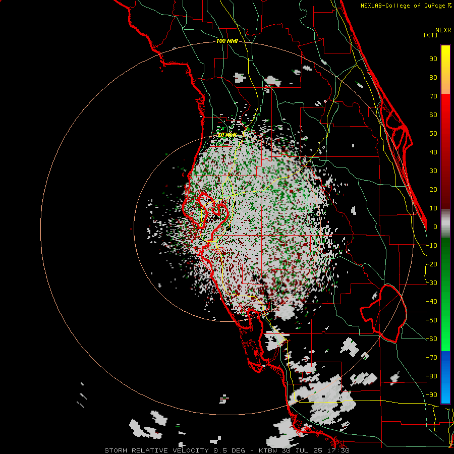Click the STORM RELATIVE VELOCITY caption text
The width and height of the screenshot is (454, 454).
click(x=156, y=450)
